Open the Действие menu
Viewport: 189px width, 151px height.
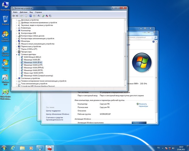[x=24, y=12]
